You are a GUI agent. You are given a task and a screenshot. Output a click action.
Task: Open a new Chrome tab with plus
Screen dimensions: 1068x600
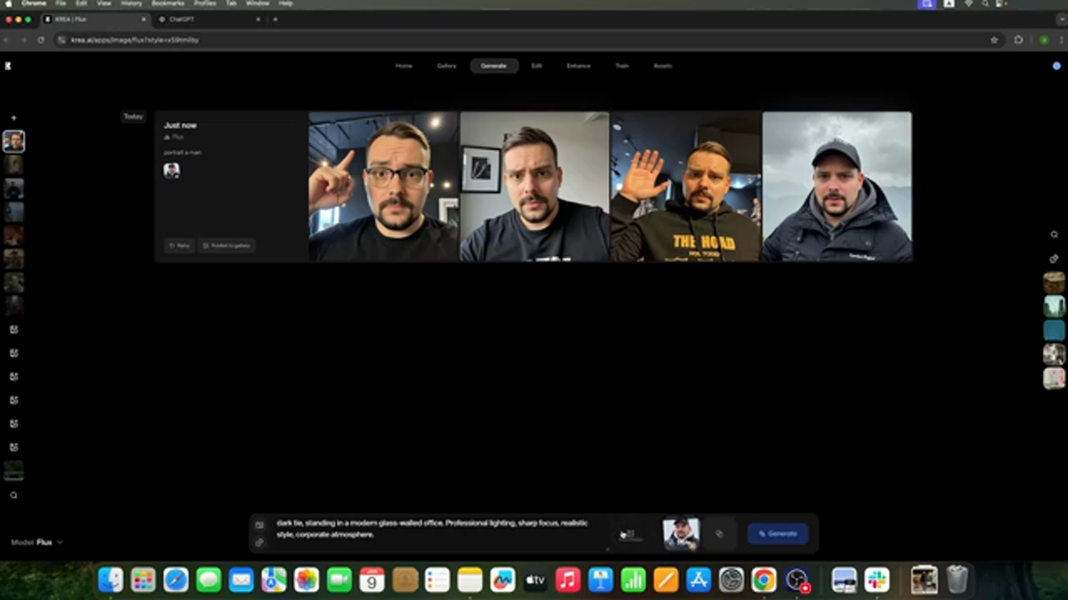(275, 19)
